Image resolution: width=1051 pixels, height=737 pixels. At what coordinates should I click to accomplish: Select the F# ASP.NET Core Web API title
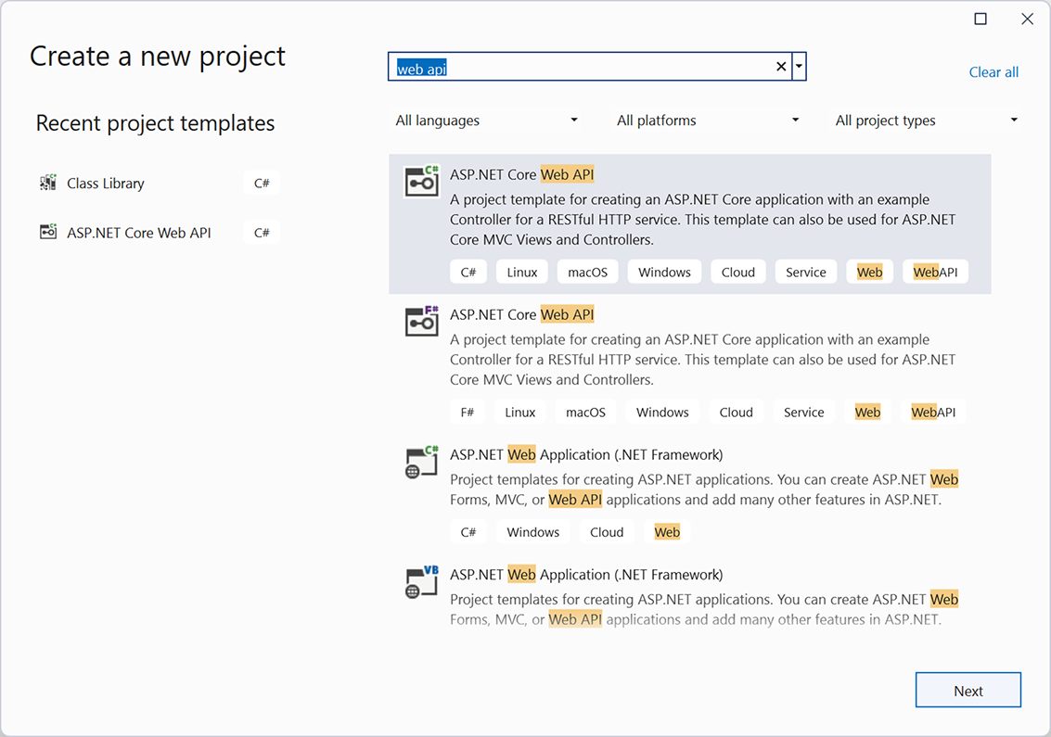(521, 315)
